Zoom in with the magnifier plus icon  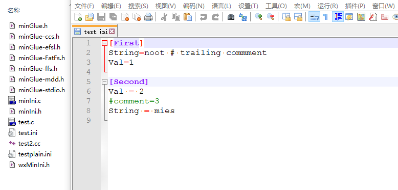pos(259,17)
